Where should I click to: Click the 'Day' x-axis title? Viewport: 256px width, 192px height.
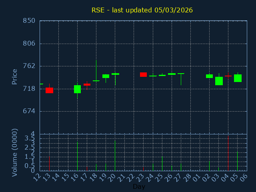pos(139,186)
